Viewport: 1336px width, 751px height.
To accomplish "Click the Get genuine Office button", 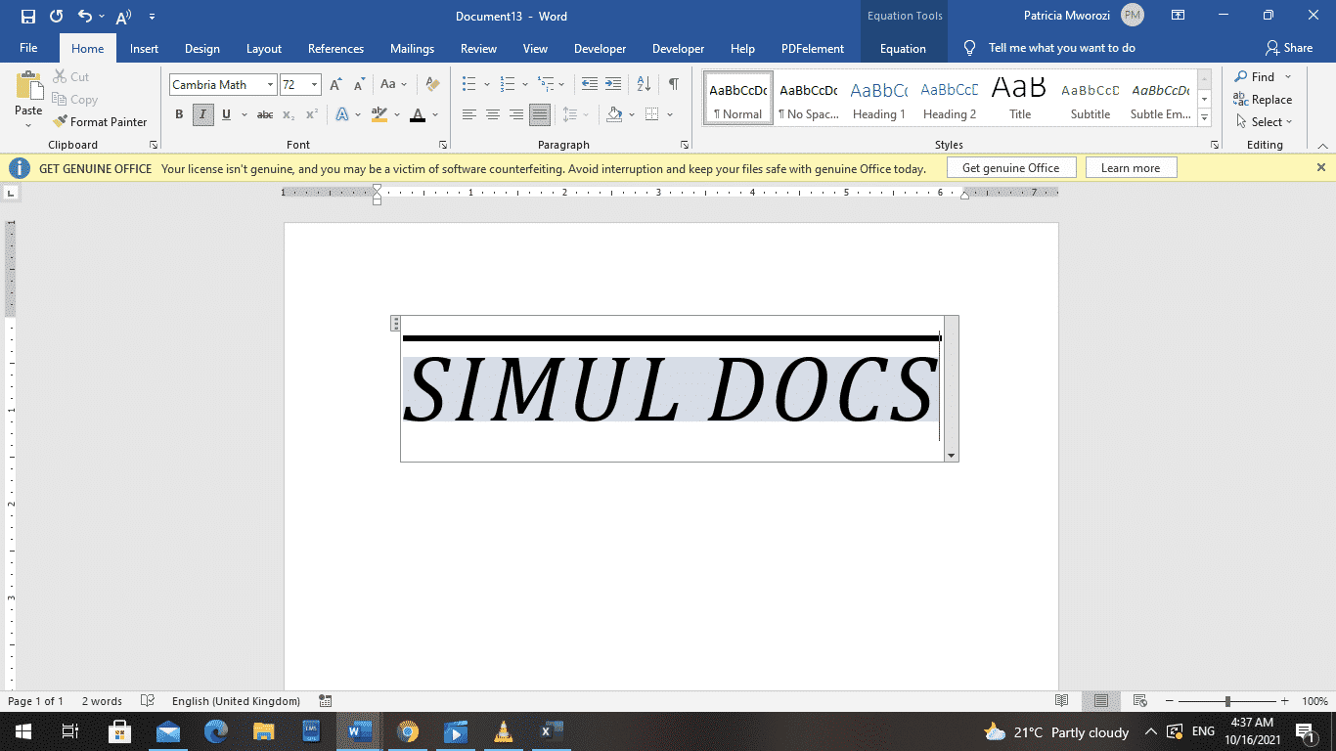I will (x=1010, y=167).
